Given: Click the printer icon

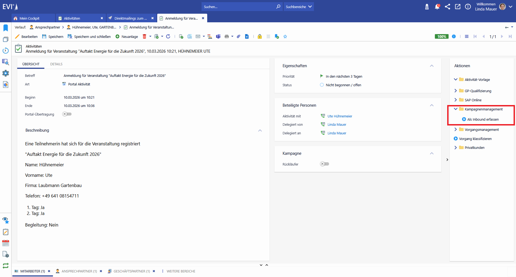Looking at the screenshot, I should click(x=227, y=37).
